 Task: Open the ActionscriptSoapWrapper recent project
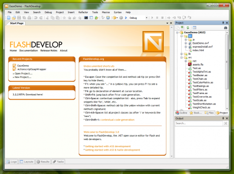[32, 69]
